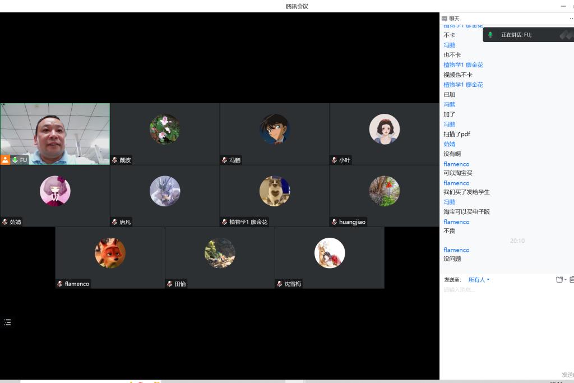Open the participant list icon at bottom left
This screenshot has width=574, height=383.
coord(7,322)
